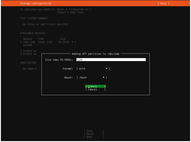Open the Format dropdown showing ext4
This screenshot has width=191, height=142.
click(x=93, y=69)
